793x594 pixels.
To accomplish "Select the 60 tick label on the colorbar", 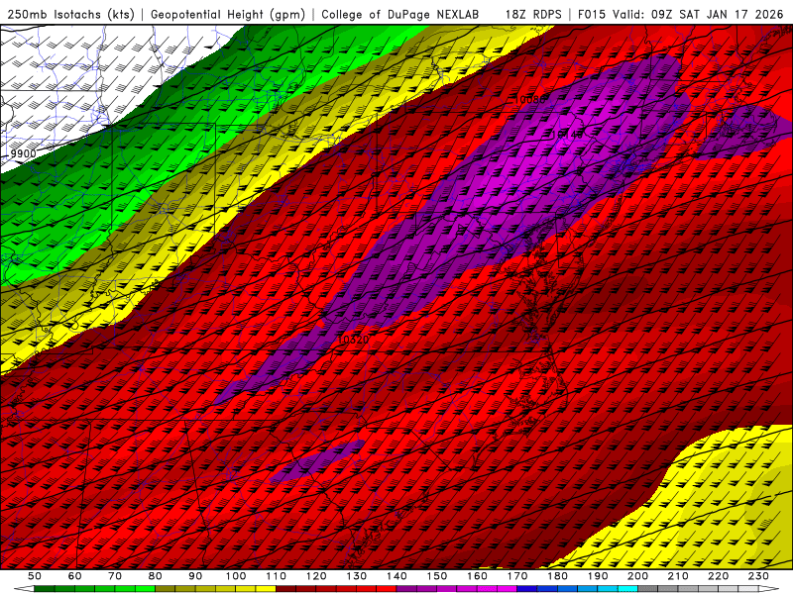I will coord(75,576).
